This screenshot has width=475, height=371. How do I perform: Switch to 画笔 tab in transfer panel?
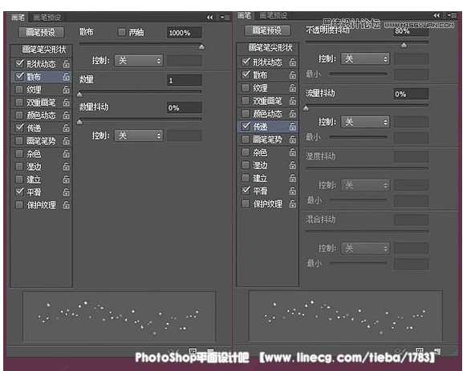tap(244, 15)
